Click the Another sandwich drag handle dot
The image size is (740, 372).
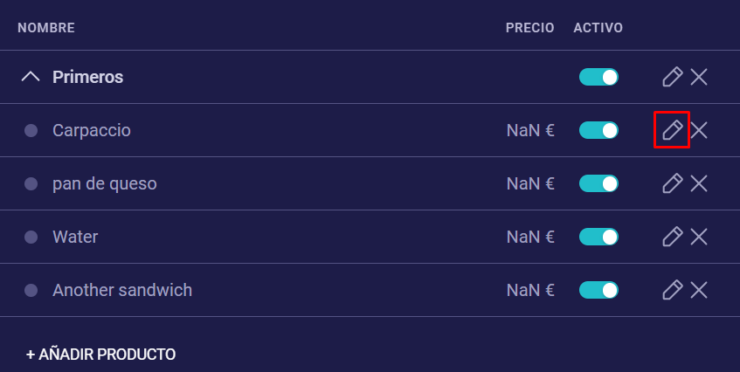[x=31, y=290]
